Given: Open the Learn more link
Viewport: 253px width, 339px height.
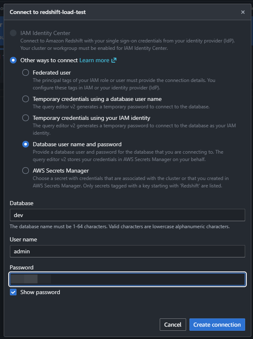Looking at the screenshot, I should [94, 60].
